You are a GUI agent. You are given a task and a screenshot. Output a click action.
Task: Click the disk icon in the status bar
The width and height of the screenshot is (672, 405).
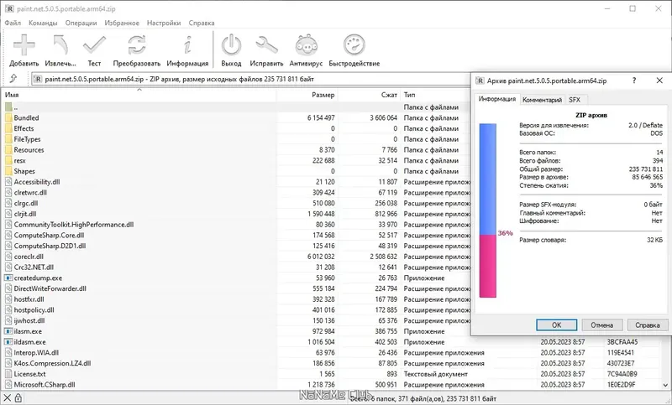8,398
